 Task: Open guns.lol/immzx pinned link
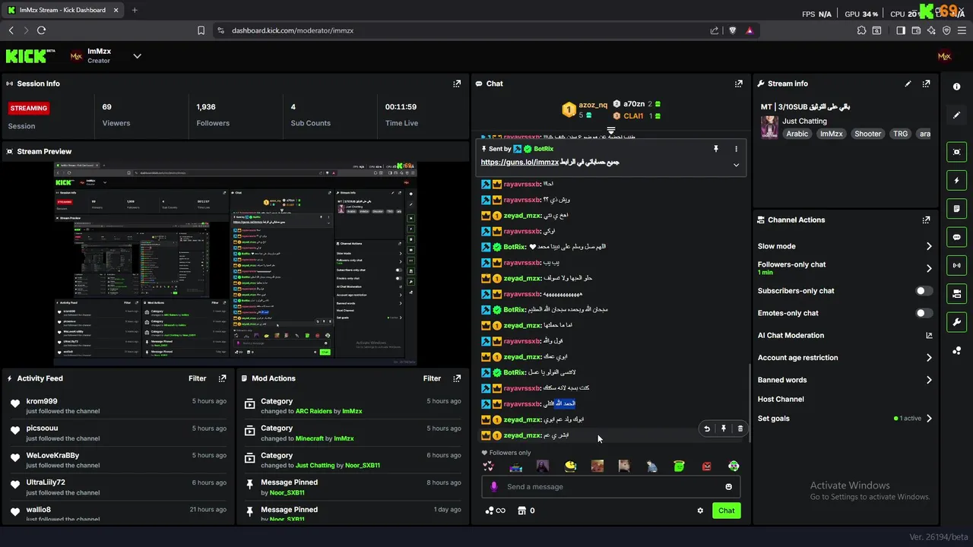519,162
